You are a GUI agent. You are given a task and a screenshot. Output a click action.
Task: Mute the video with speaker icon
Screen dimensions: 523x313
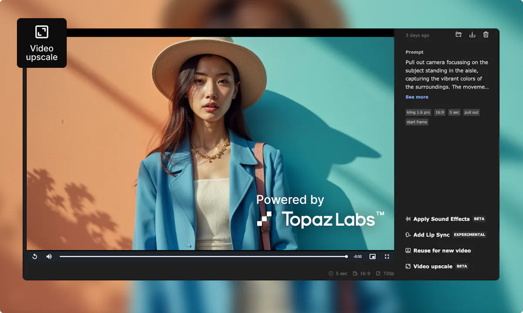(49, 257)
